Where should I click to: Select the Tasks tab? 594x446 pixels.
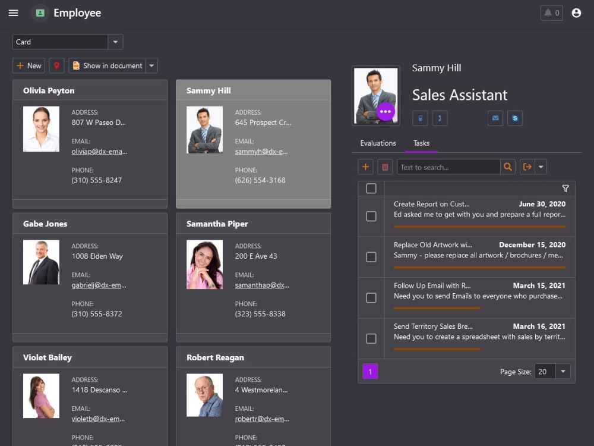click(x=421, y=143)
